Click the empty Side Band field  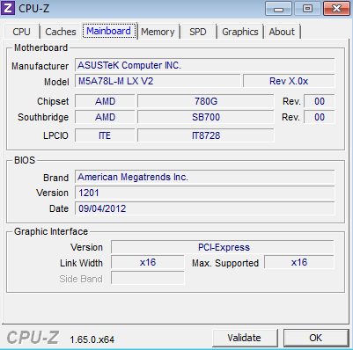148,278
